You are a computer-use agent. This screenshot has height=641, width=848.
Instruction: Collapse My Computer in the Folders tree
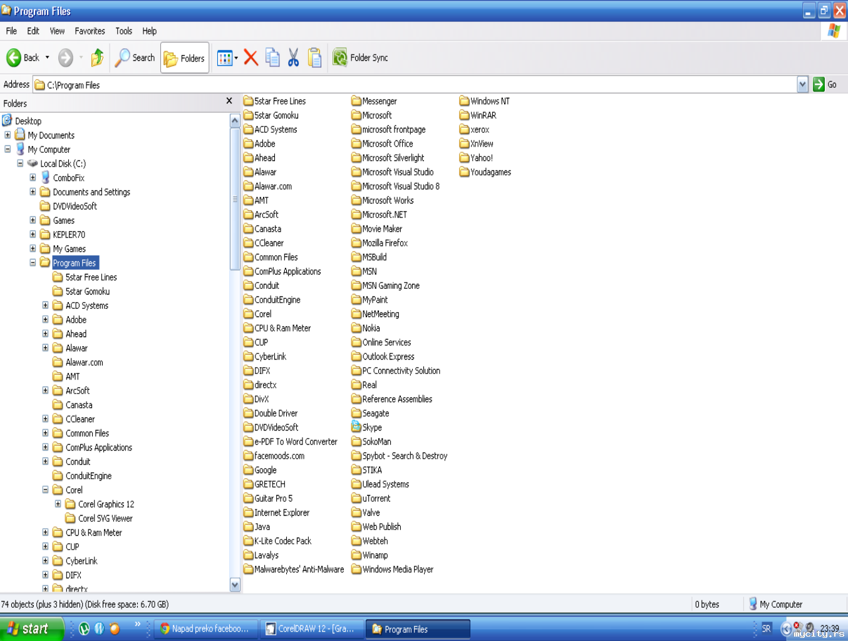pos(8,149)
